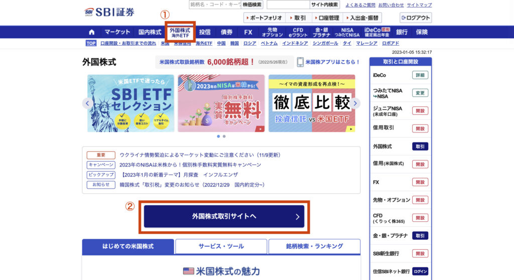Click the 取引 header button
Viewport: 514px width, 280px height.
click(x=298, y=18)
